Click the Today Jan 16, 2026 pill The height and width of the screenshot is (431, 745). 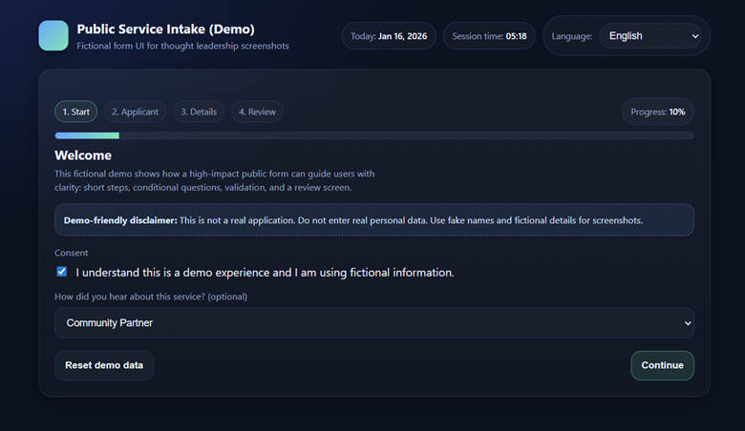click(x=389, y=36)
